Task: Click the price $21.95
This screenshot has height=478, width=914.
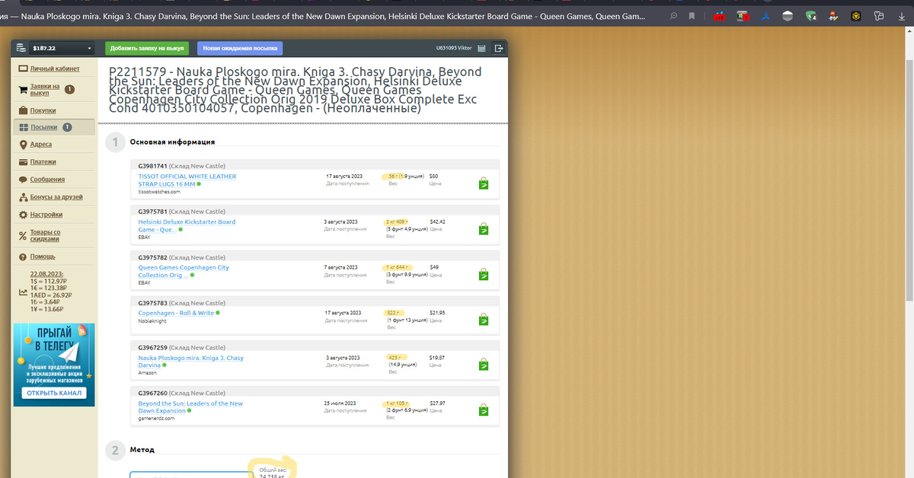Action: [x=437, y=313]
